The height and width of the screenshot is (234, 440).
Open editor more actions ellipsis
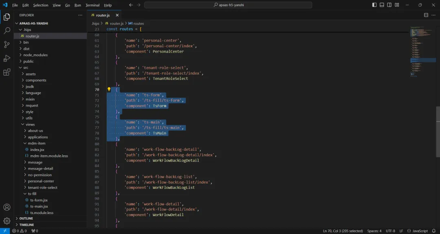pyautogui.click(x=434, y=15)
